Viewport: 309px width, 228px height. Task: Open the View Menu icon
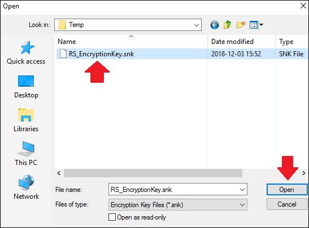(254, 25)
